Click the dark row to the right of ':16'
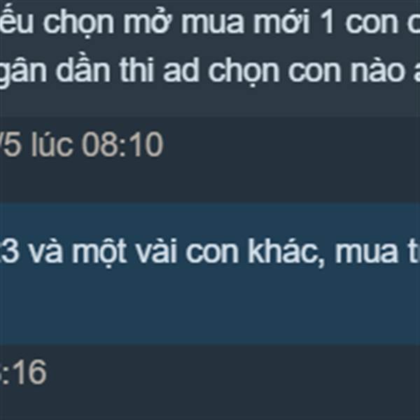This screenshot has width=420, height=420. [x=233, y=382]
